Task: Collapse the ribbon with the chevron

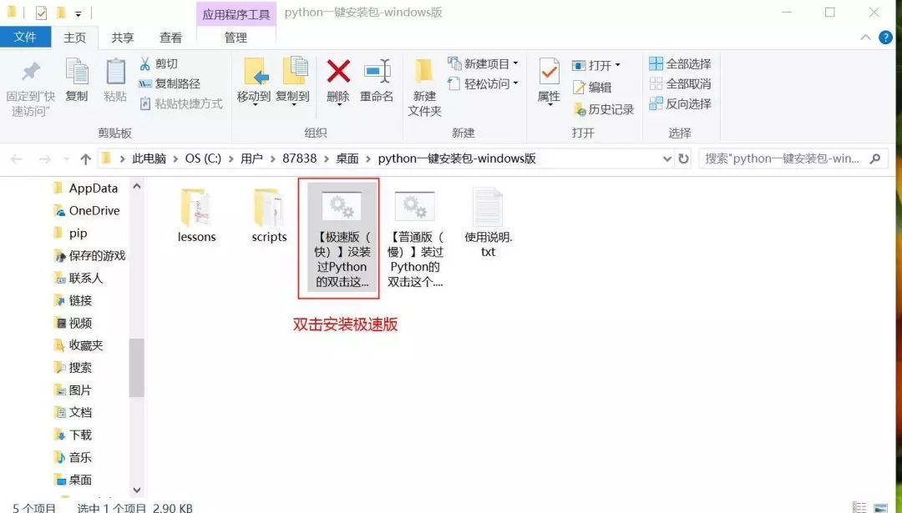Action: pos(866,38)
